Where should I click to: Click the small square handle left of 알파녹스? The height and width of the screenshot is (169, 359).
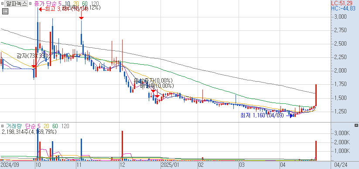pyautogui.click(x=2, y=4)
